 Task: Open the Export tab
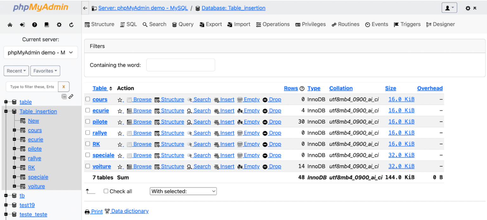[x=211, y=24]
